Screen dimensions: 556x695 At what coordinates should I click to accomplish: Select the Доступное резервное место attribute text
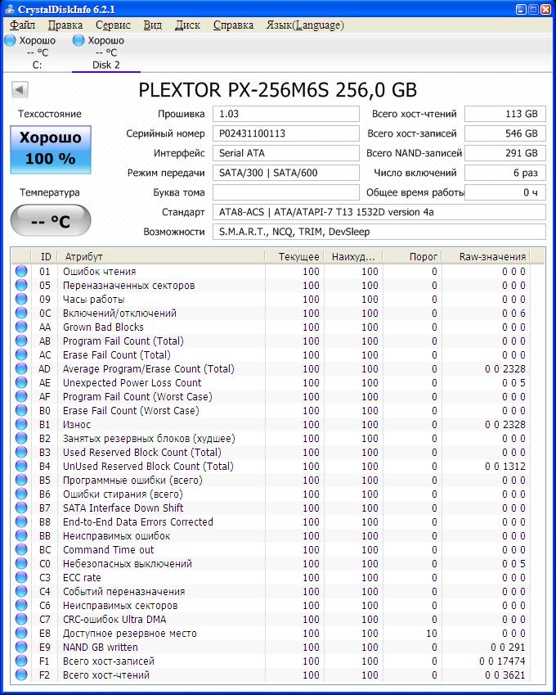click(130, 634)
